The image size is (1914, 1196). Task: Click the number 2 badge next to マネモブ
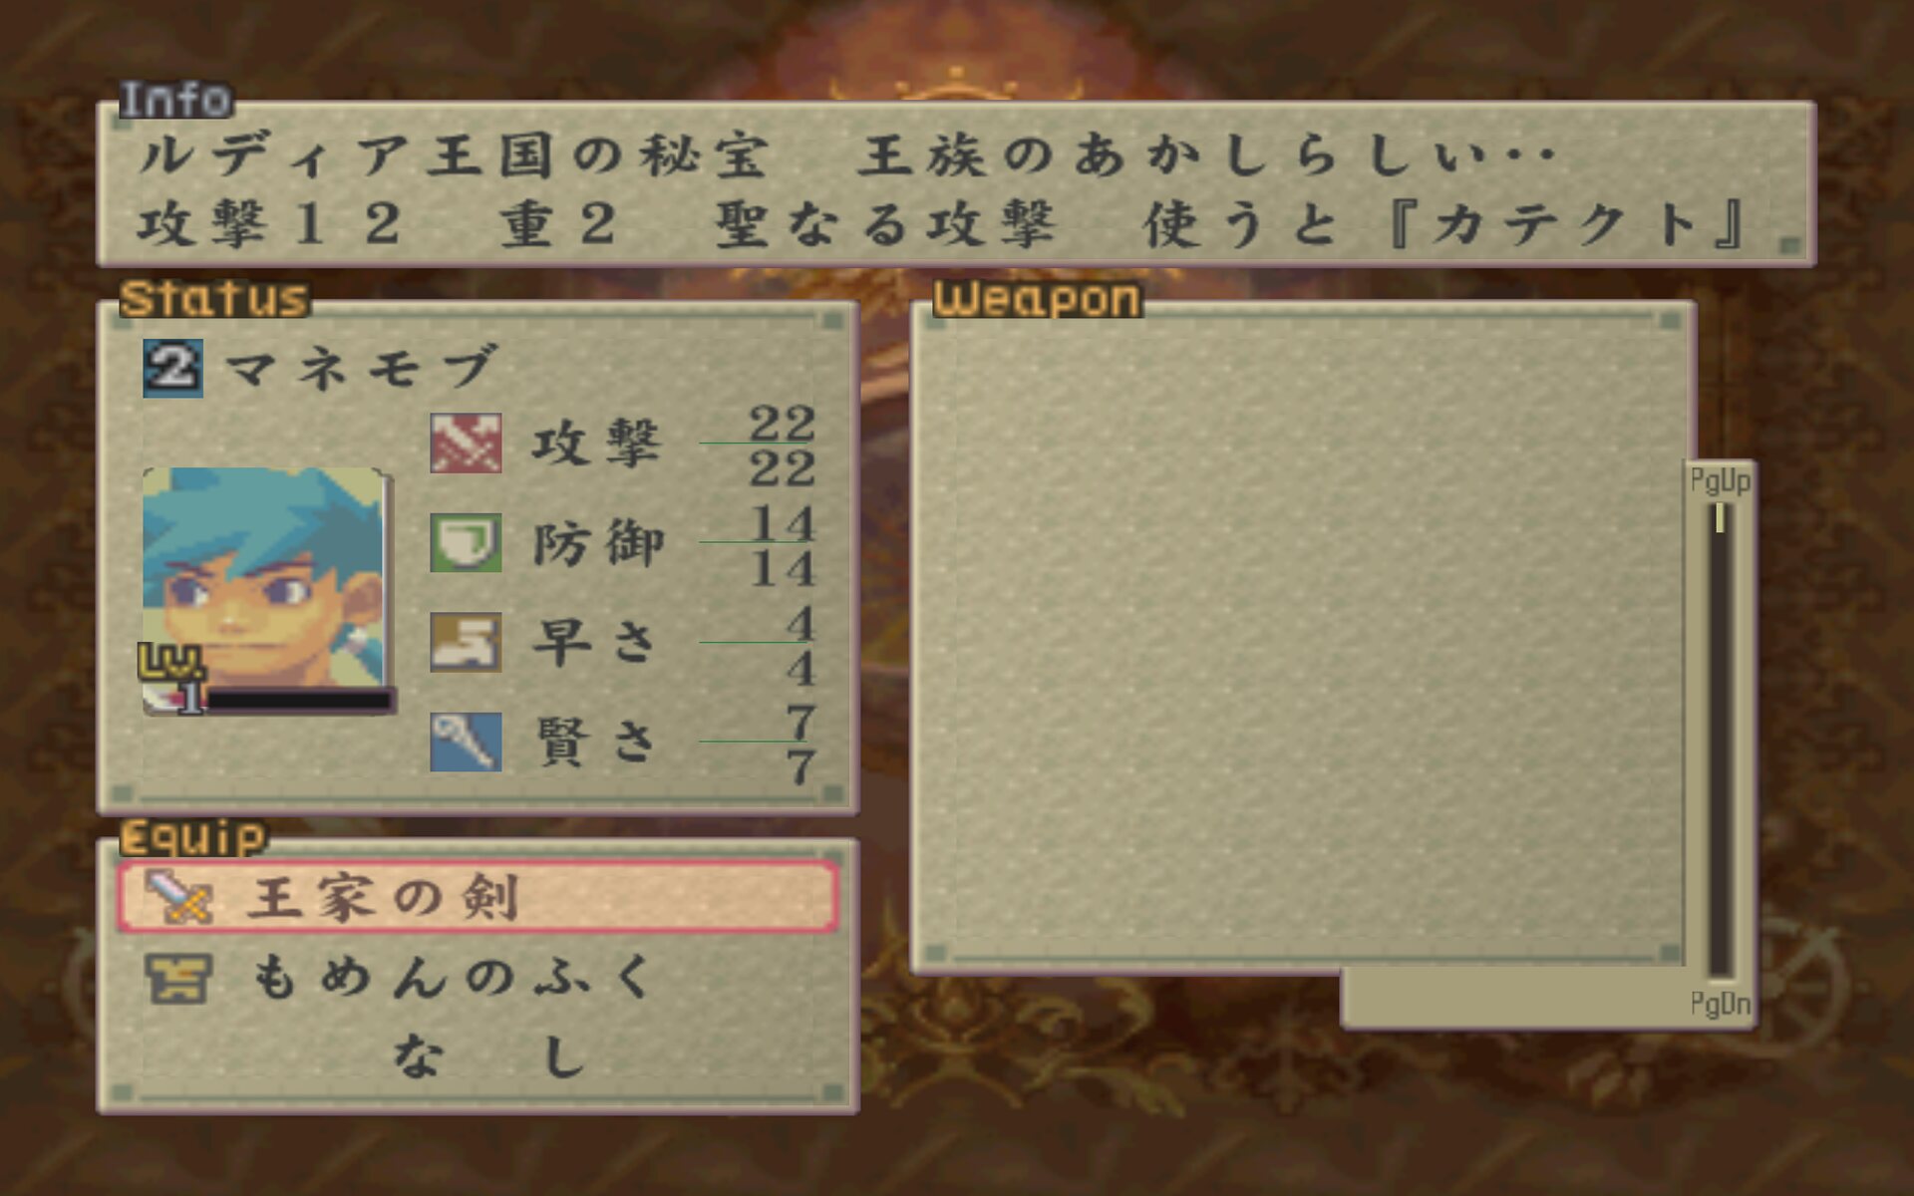[x=172, y=368]
